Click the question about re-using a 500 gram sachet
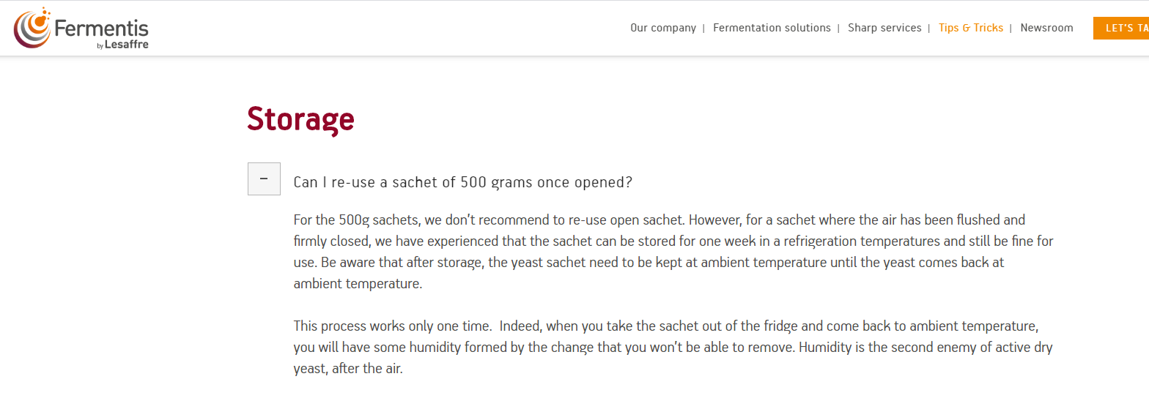Screen dimensions: 1149x420 [462, 182]
